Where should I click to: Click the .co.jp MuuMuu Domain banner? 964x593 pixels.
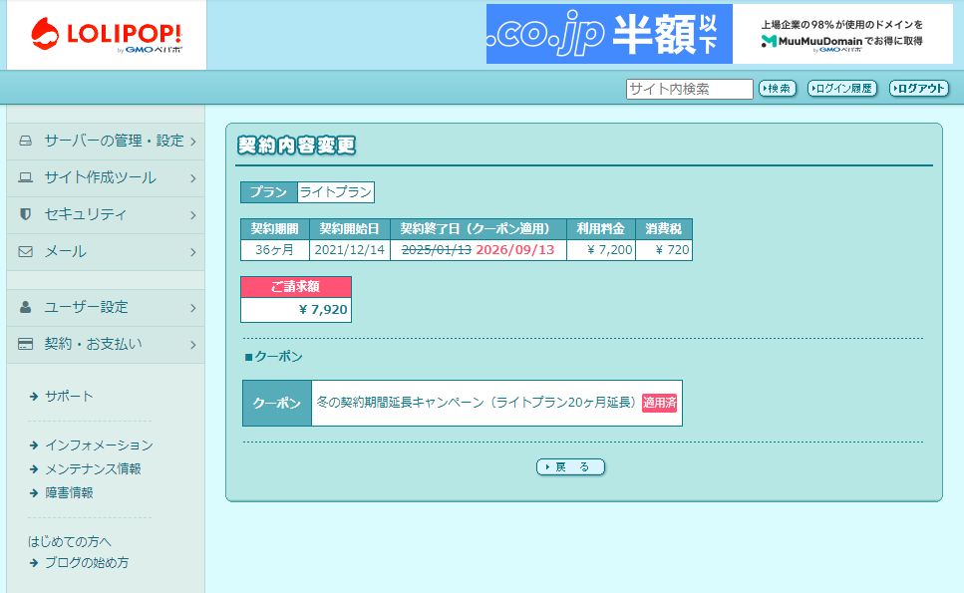(x=719, y=34)
